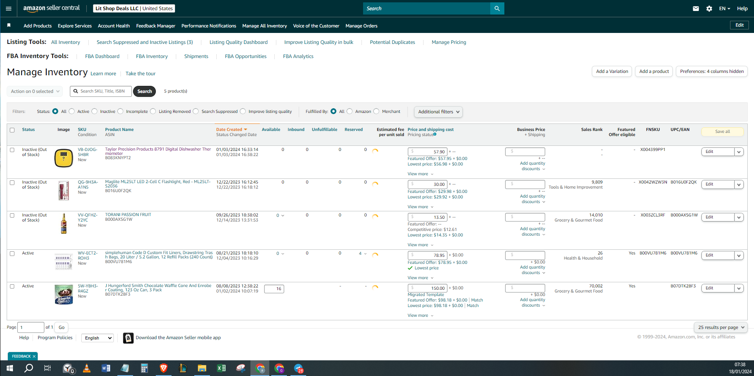Select the Active status filter radio
754x376 pixels.
point(72,111)
